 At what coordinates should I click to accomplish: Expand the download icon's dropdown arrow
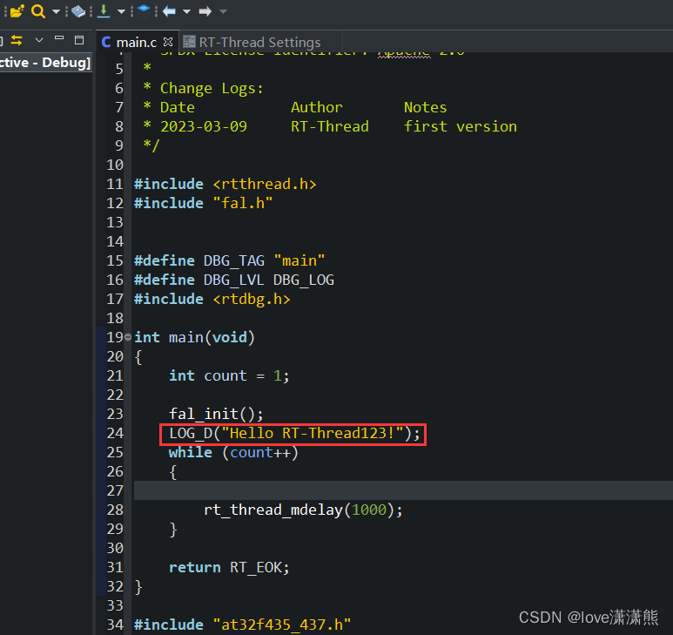[122, 11]
